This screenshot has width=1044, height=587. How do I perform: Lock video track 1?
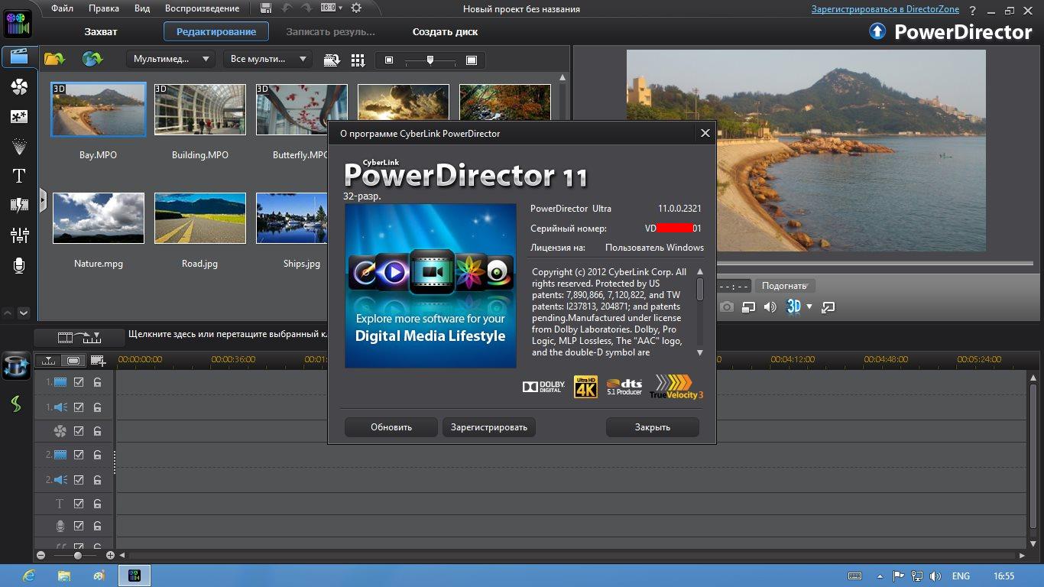coord(98,382)
